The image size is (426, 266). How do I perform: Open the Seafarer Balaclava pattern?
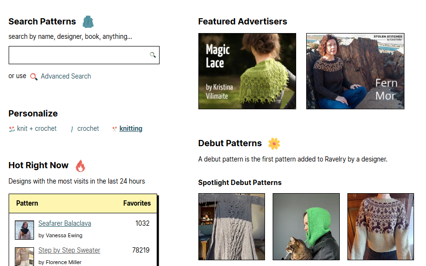coord(65,223)
